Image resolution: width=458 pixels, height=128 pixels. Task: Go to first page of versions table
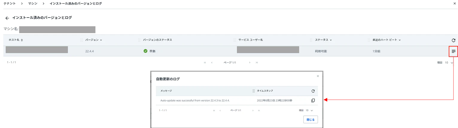pos(205,63)
